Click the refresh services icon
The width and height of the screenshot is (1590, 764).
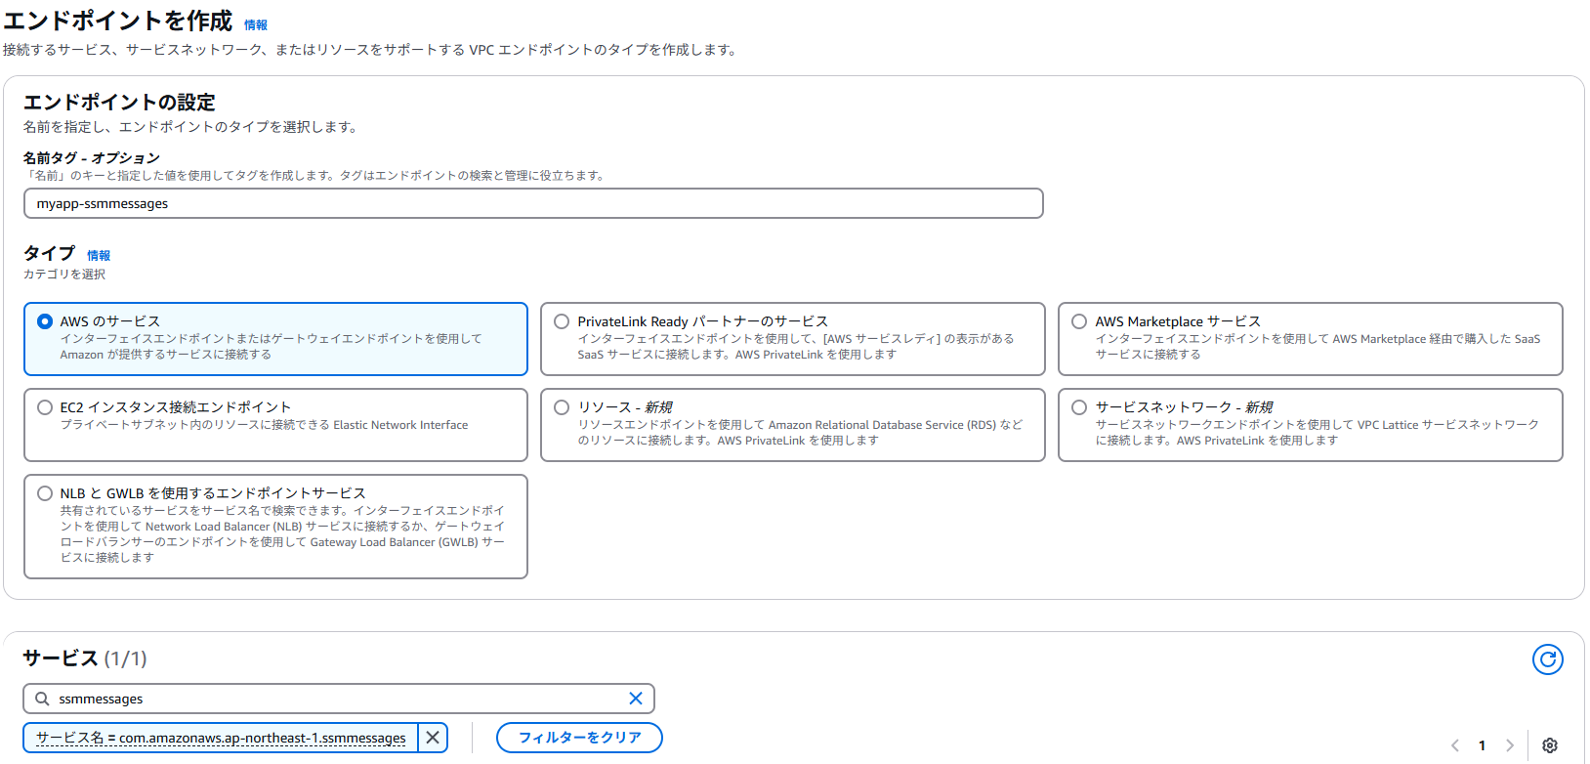[1547, 659]
